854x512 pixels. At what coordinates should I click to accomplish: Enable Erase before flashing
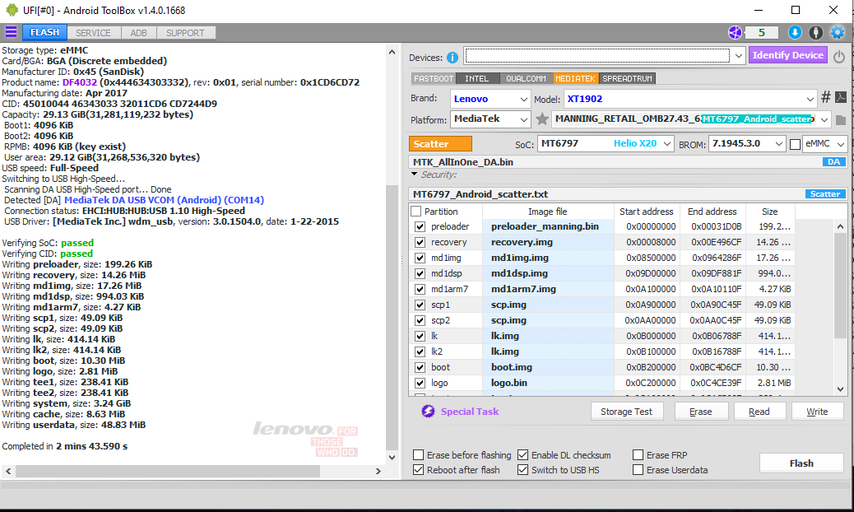[x=418, y=455]
